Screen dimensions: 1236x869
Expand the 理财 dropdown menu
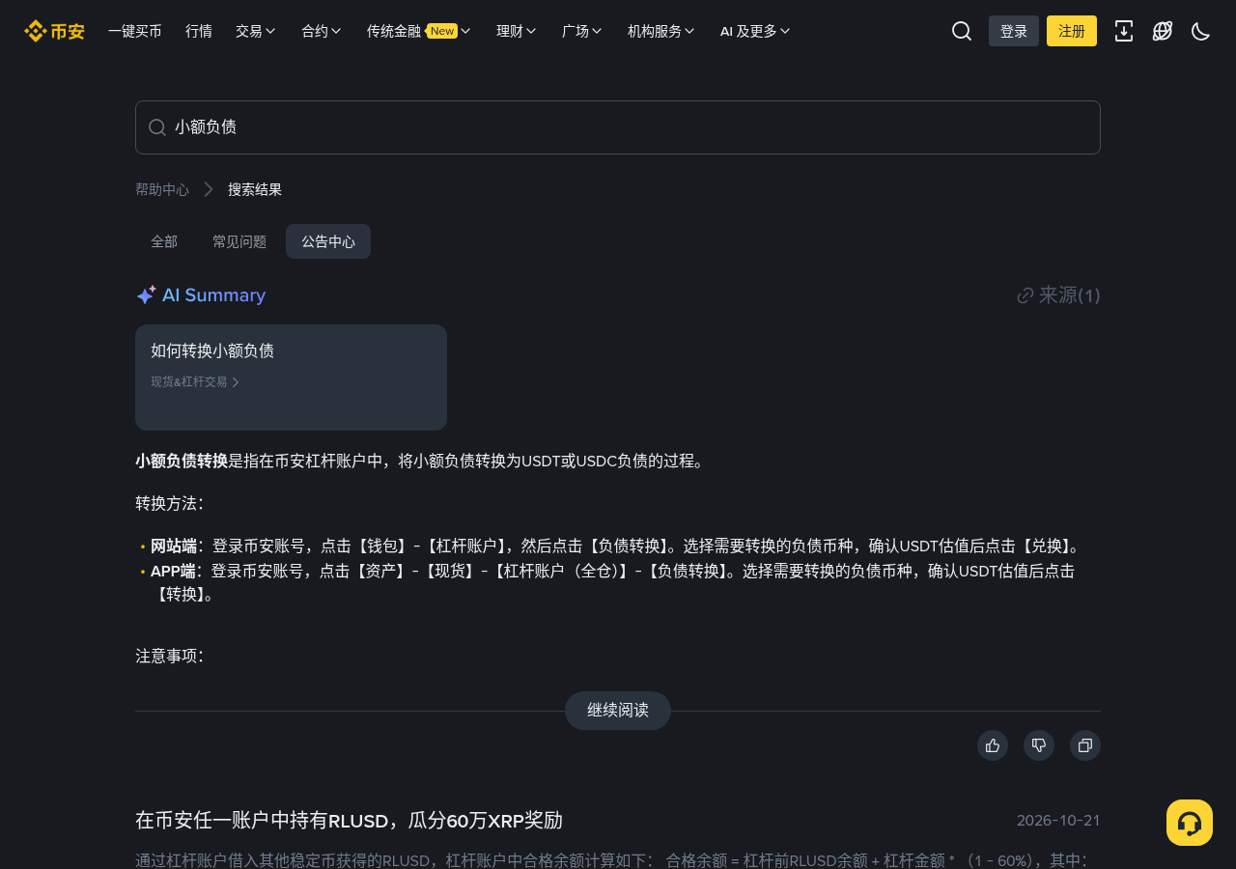517,31
